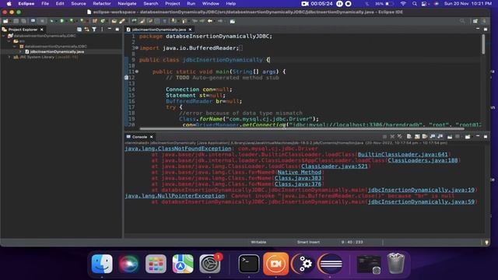Click the green Run button in toolbar
498x280 pixels.
[x=61, y=21]
